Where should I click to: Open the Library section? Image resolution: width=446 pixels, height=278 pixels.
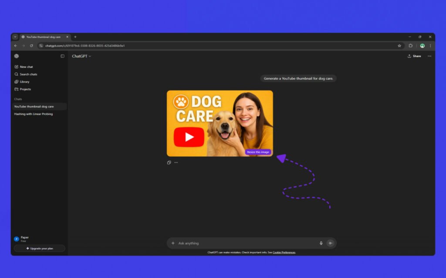(24, 82)
